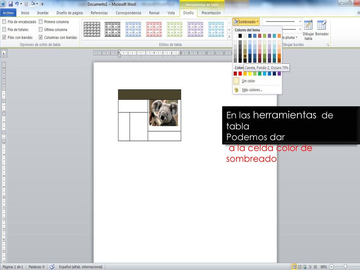Click the Palabras: 0 word count
360x270 pixels.
pos(37,267)
